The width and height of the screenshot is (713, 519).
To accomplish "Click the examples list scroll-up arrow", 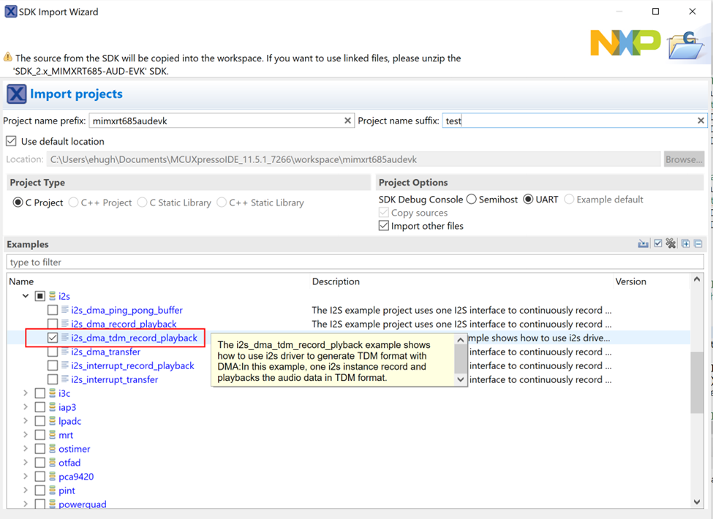I will (x=697, y=280).
